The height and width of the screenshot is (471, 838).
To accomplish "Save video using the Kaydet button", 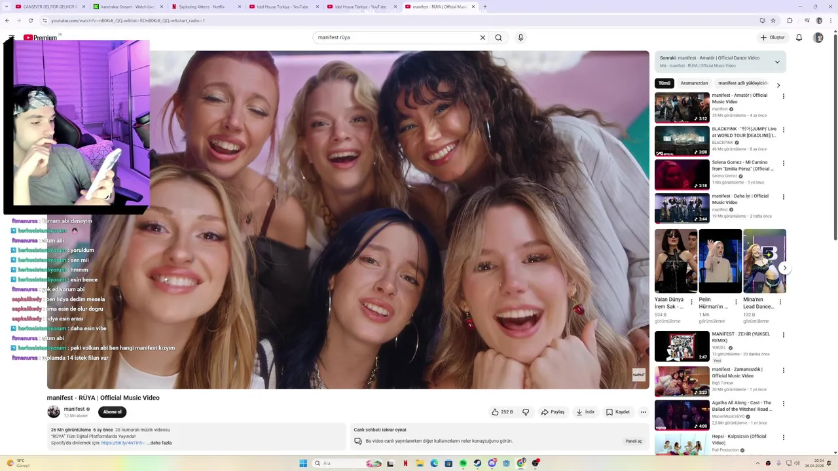I will point(618,412).
